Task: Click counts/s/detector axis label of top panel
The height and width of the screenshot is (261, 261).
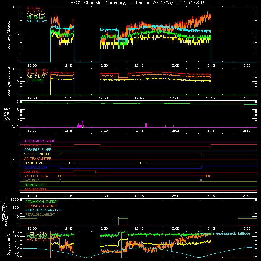Action: (x=9, y=34)
